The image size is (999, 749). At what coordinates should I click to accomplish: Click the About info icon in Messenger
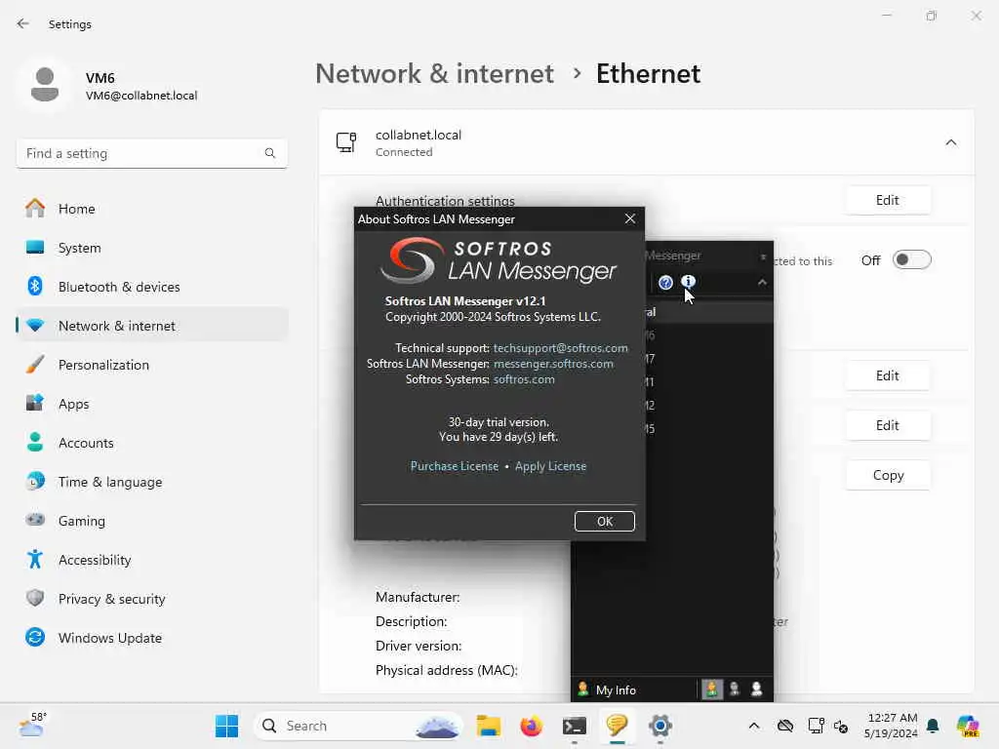click(x=688, y=282)
